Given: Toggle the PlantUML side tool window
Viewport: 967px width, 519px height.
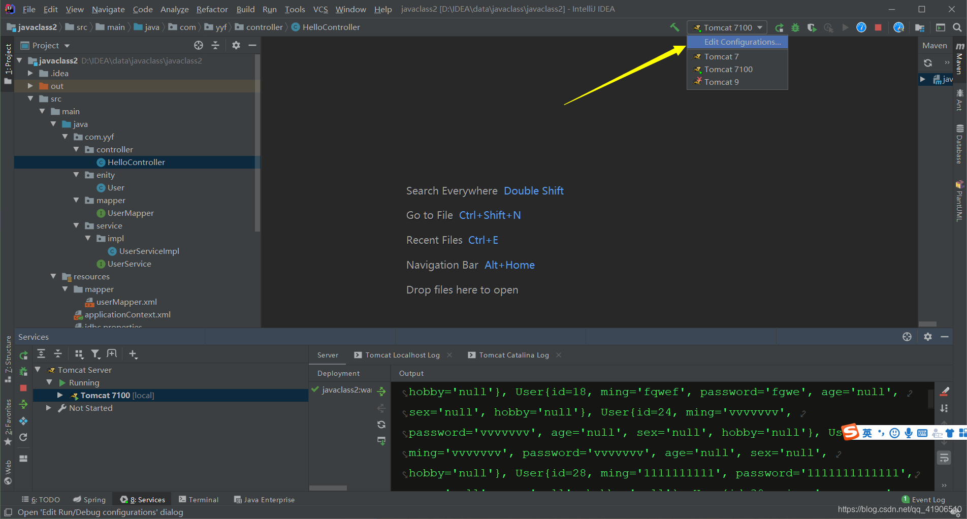Looking at the screenshot, I should coord(960,201).
